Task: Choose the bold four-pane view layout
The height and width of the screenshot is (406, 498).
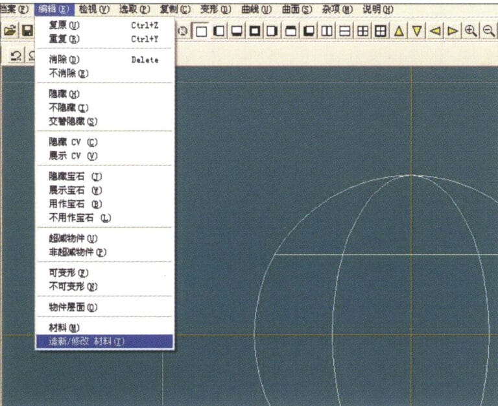Action: [381, 31]
